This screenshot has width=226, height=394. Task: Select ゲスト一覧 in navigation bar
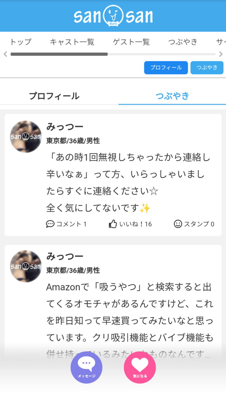[x=131, y=42]
